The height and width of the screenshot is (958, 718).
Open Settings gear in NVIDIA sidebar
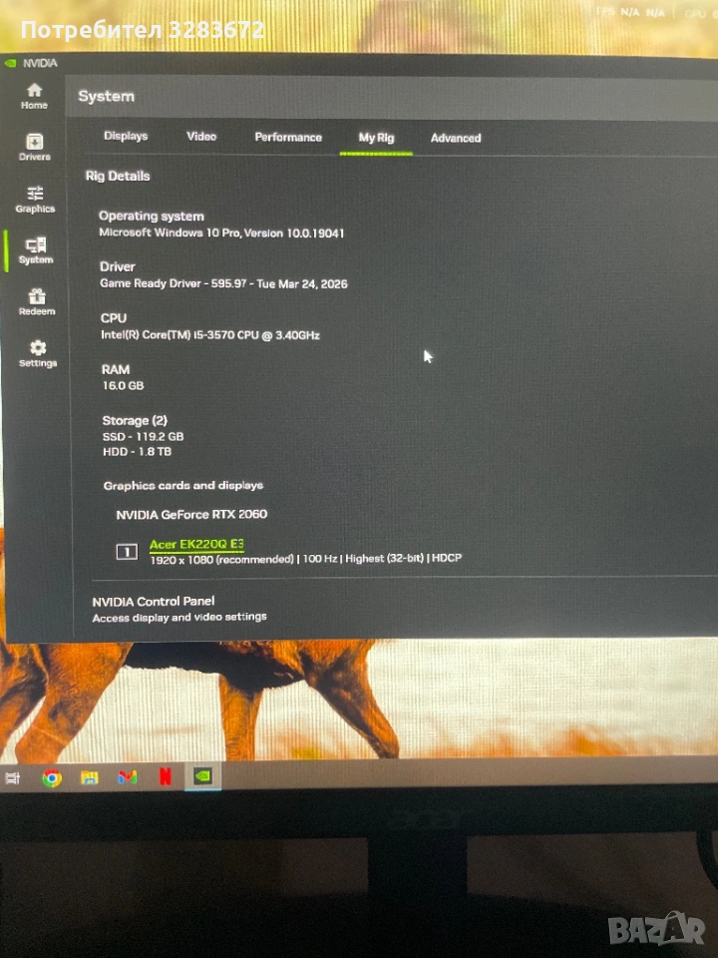(38, 352)
